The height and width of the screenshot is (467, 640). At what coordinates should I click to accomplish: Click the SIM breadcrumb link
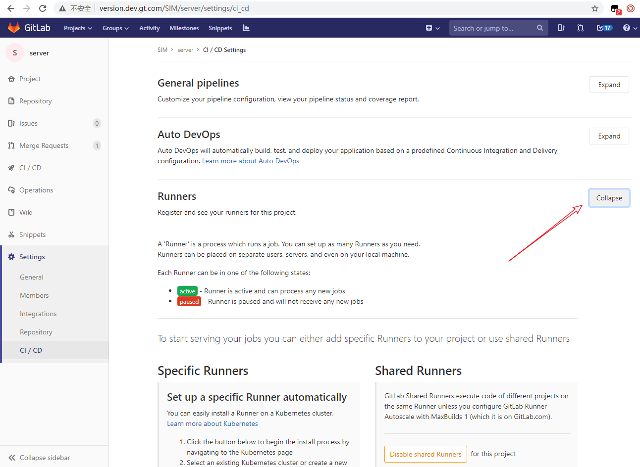[162, 50]
